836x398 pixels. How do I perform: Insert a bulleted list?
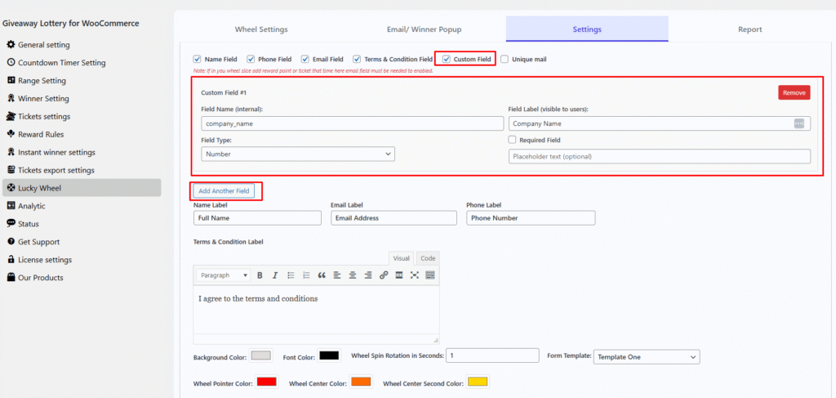291,275
